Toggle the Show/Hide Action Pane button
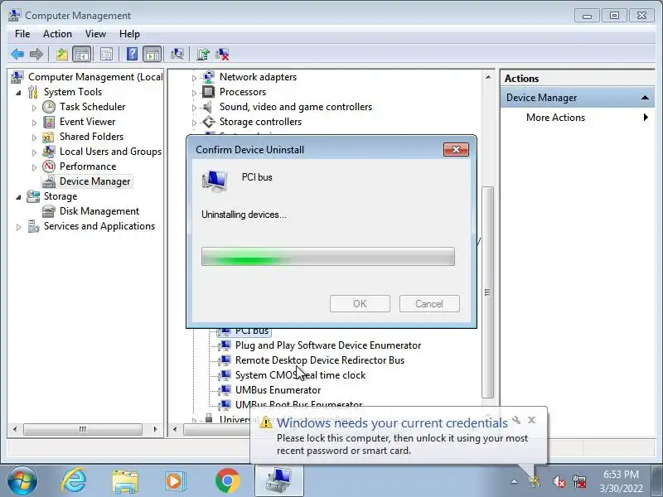This screenshot has height=497, width=663. (x=152, y=54)
